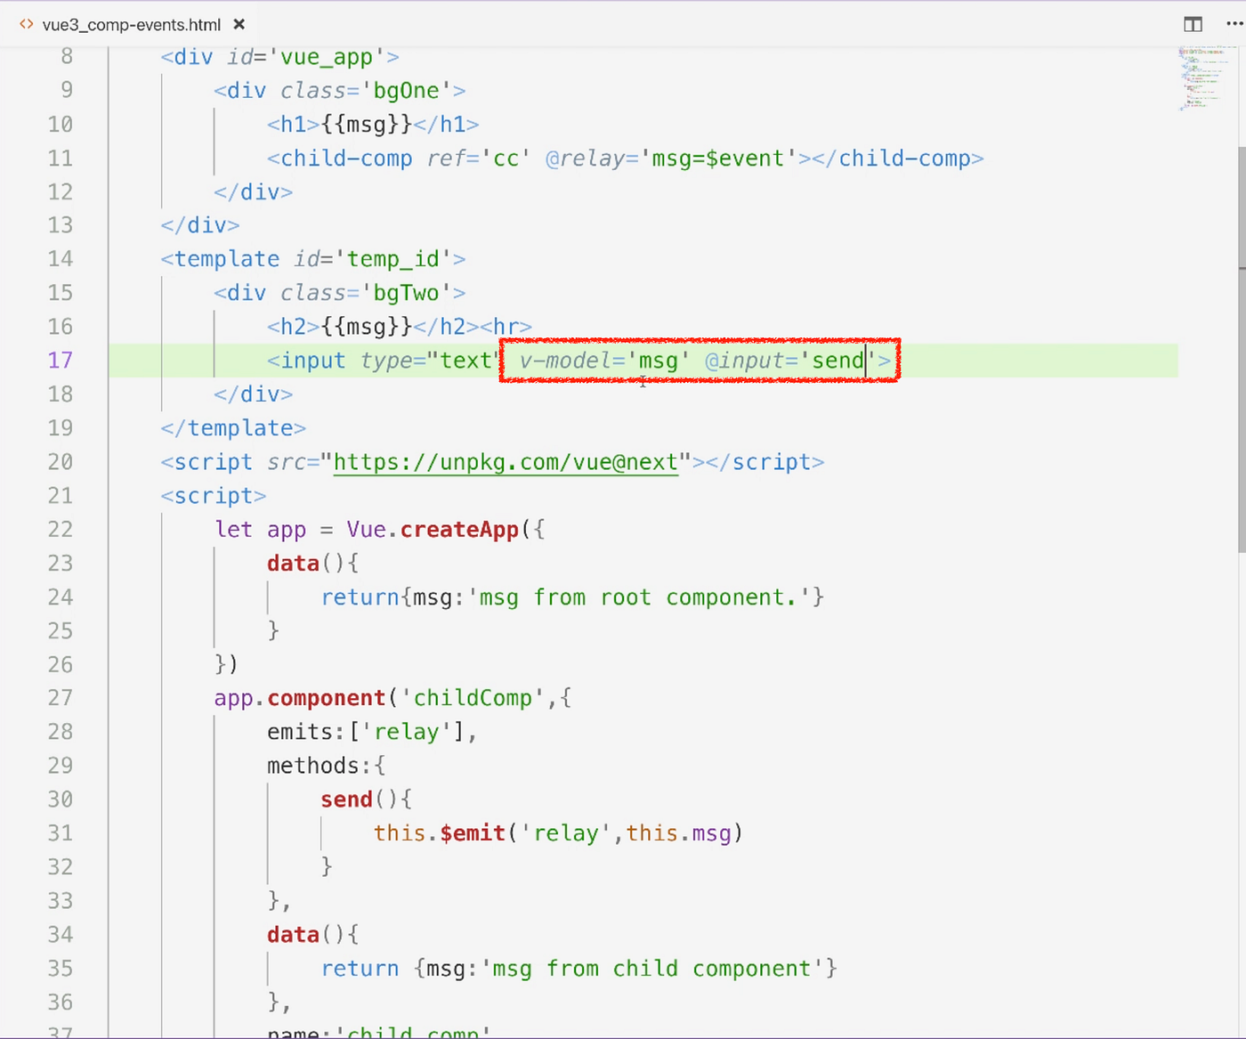Viewport: 1246px width, 1039px height.
Task: Click methods:{ on line 29
Action: (327, 766)
